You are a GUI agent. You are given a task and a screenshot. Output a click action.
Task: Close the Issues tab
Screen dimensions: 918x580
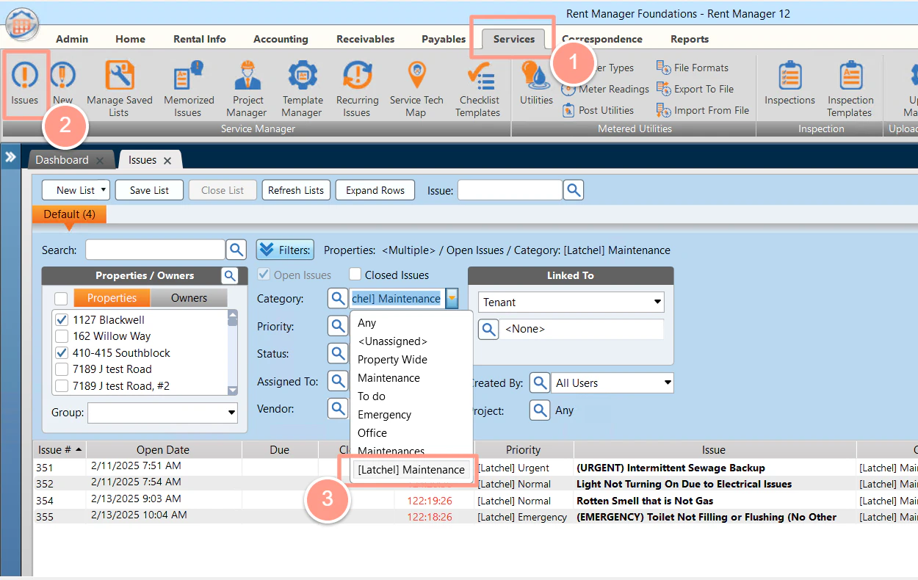click(x=167, y=160)
